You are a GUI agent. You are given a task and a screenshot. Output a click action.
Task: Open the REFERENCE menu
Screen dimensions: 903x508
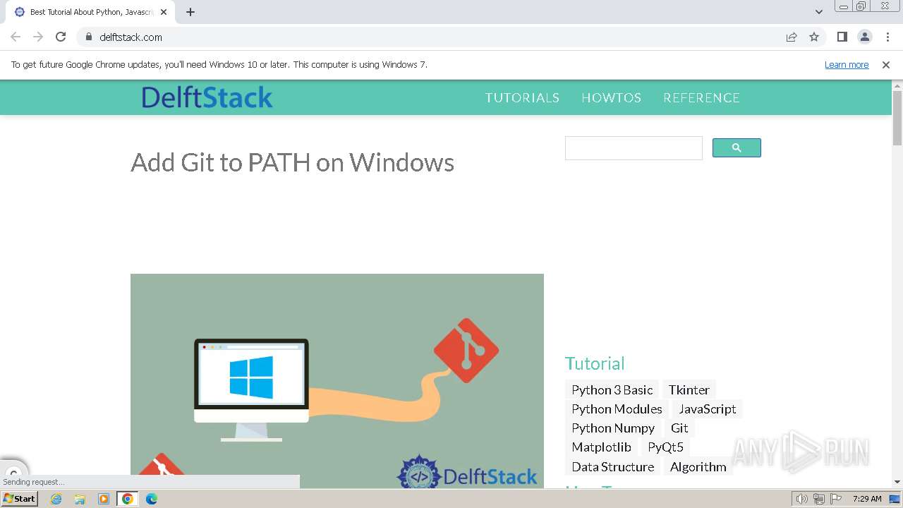pyautogui.click(x=701, y=97)
